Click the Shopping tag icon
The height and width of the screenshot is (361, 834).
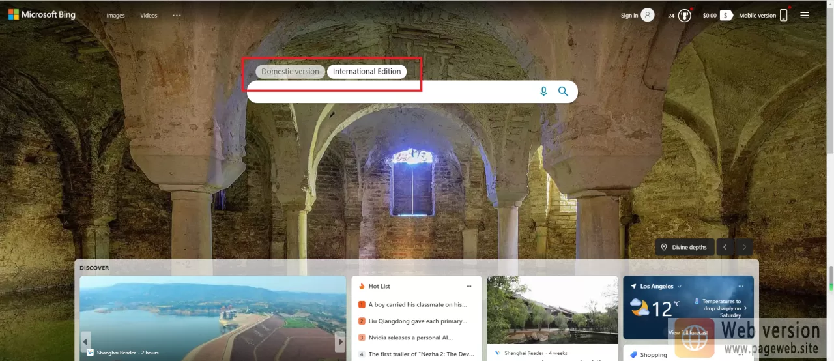click(633, 355)
